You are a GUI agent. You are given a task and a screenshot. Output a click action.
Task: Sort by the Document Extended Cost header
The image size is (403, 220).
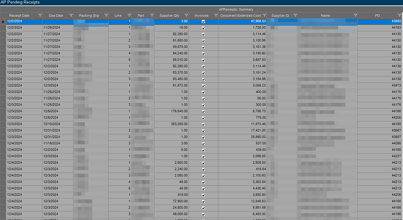[x=241, y=15]
